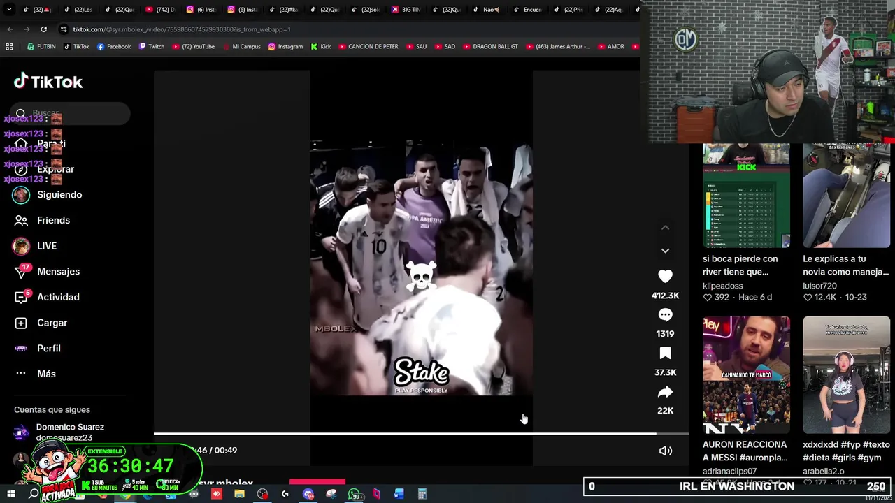This screenshot has width=895, height=503.
Task: Switch to the Nao tab
Action: click(x=487, y=9)
